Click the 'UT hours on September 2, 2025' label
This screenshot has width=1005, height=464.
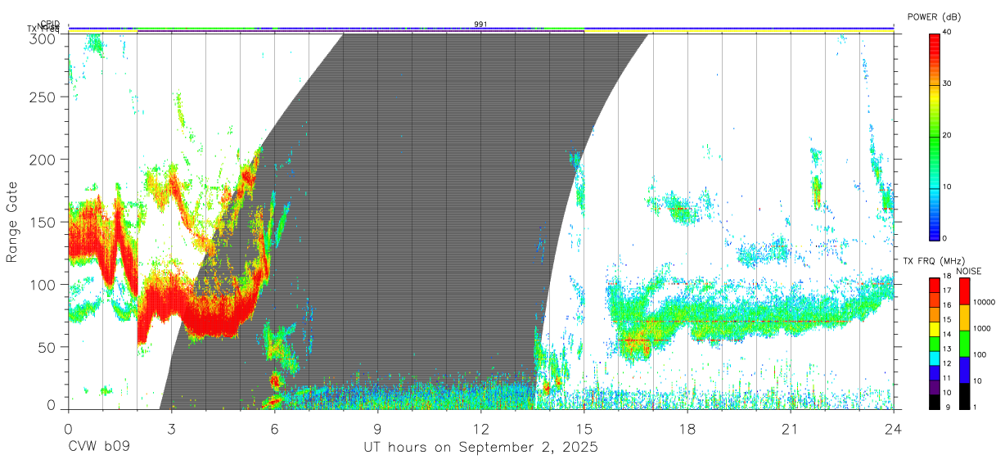480,448
